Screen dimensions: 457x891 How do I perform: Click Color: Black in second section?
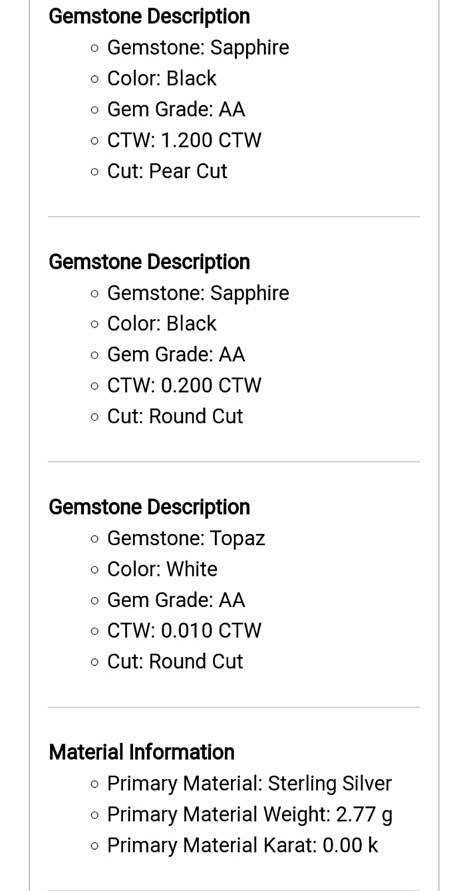click(x=161, y=324)
